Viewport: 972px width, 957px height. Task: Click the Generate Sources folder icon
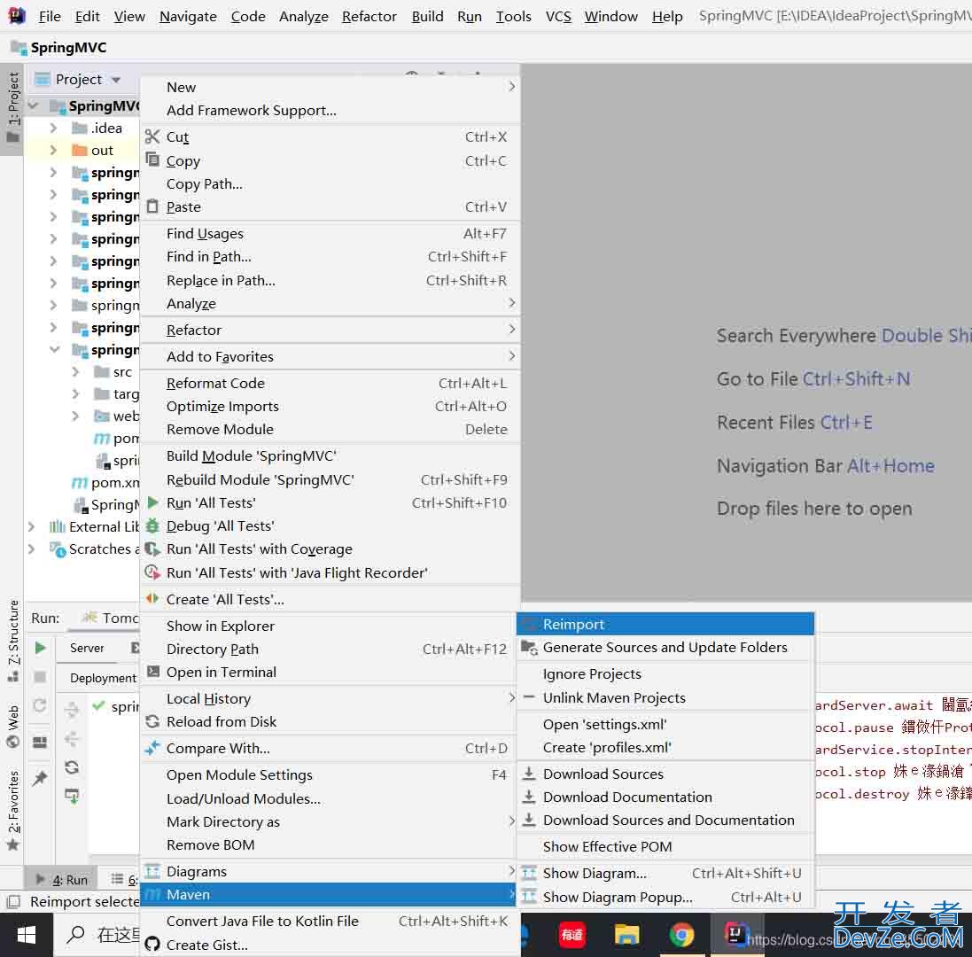pyautogui.click(x=529, y=648)
